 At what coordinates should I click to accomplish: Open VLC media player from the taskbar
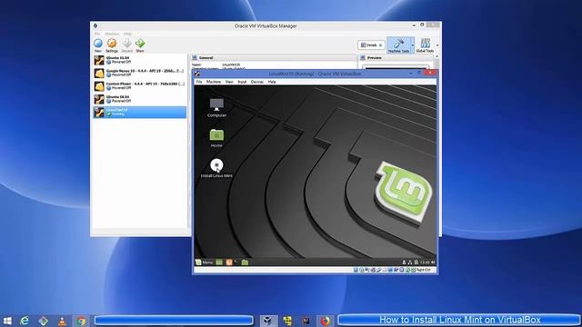tap(62, 321)
